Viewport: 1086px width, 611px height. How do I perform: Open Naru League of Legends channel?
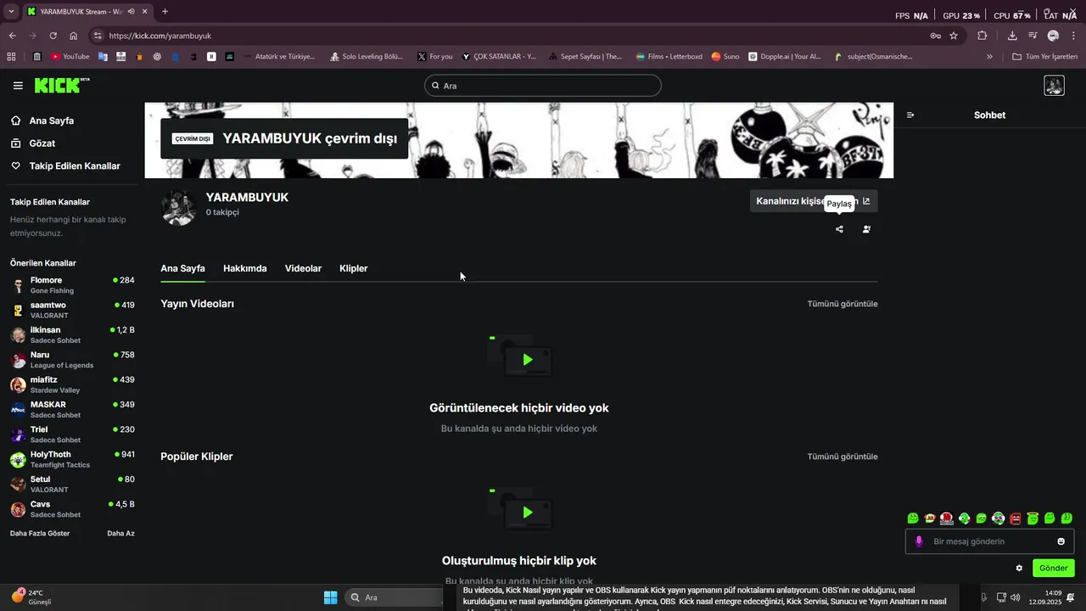(72, 360)
